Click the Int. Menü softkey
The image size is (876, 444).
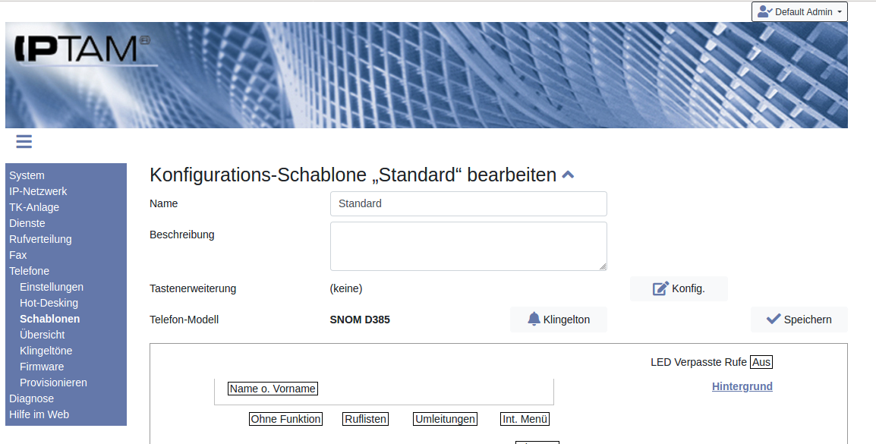pos(525,419)
